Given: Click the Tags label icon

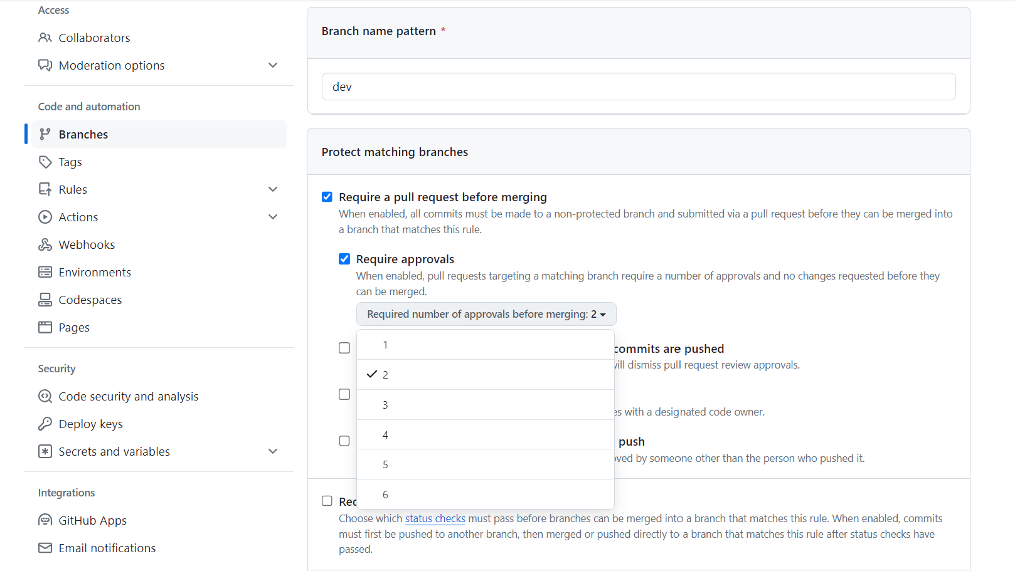Looking at the screenshot, I should (x=45, y=162).
